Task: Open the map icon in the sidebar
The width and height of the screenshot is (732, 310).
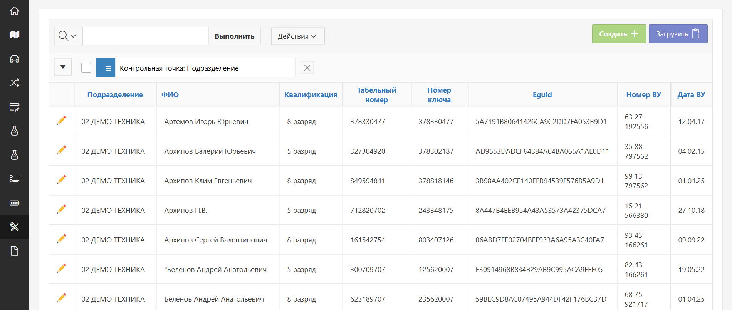Action: [14, 35]
